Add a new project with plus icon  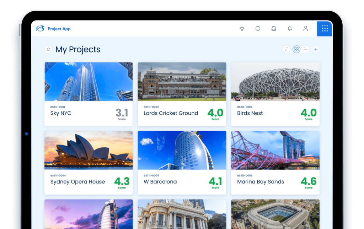click(316, 49)
